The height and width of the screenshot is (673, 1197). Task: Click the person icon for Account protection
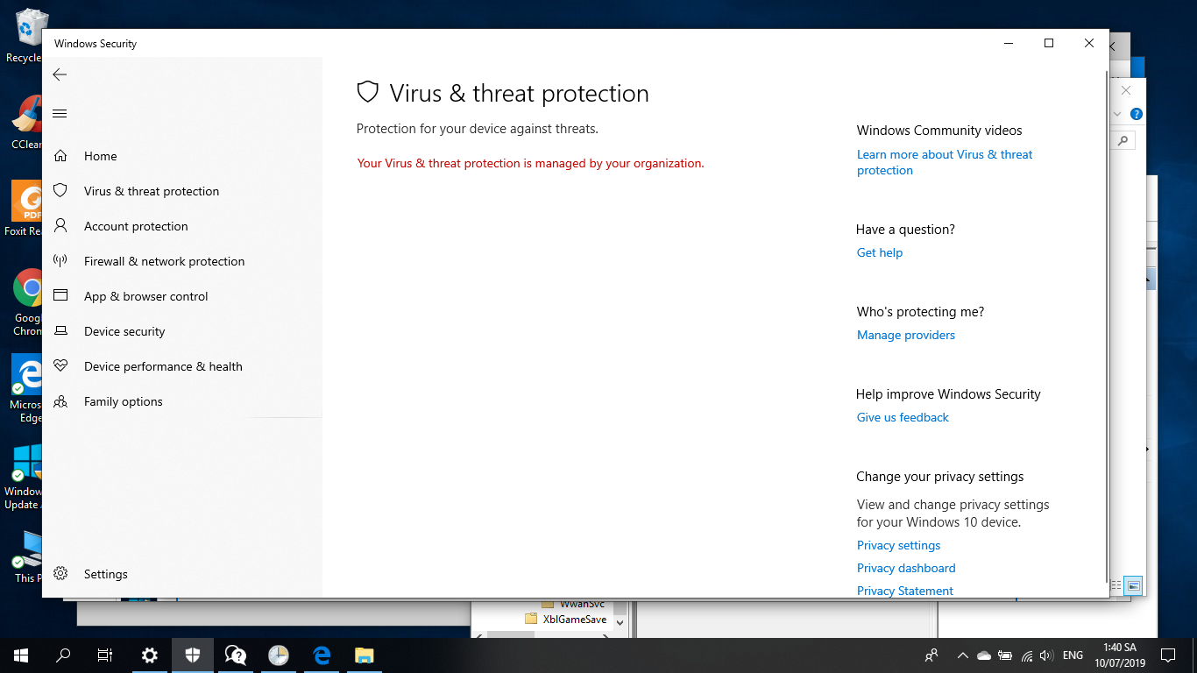tap(60, 226)
